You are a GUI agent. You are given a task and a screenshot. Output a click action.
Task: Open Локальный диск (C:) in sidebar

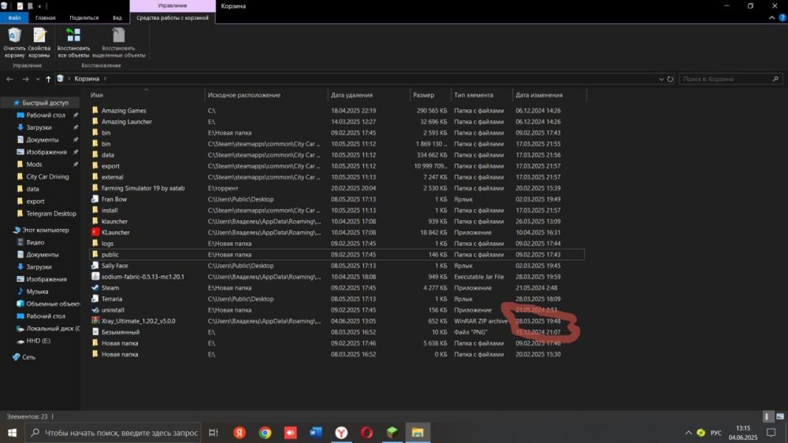click(48, 329)
